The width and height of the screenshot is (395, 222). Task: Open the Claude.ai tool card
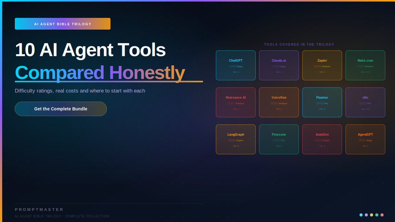[279, 65]
